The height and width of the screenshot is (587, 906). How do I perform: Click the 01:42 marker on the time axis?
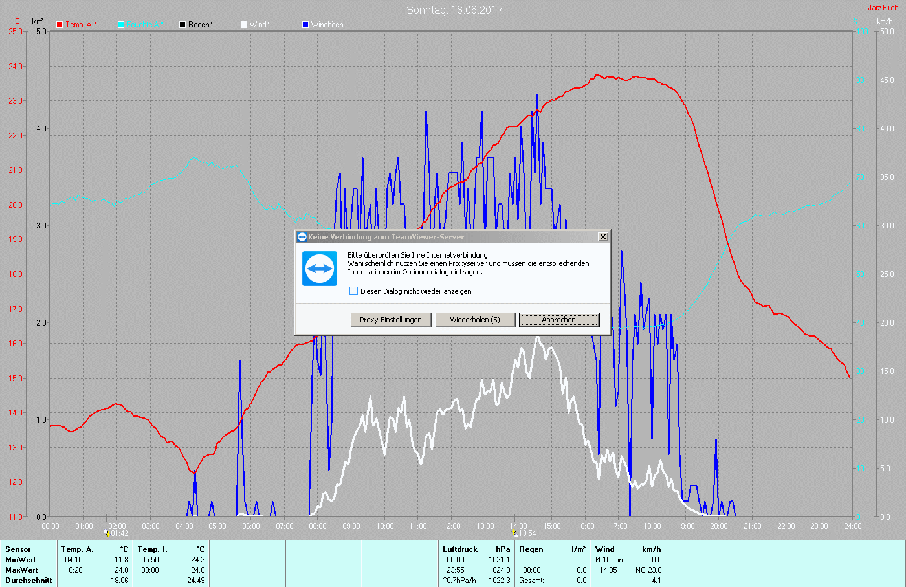(x=116, y=533)
